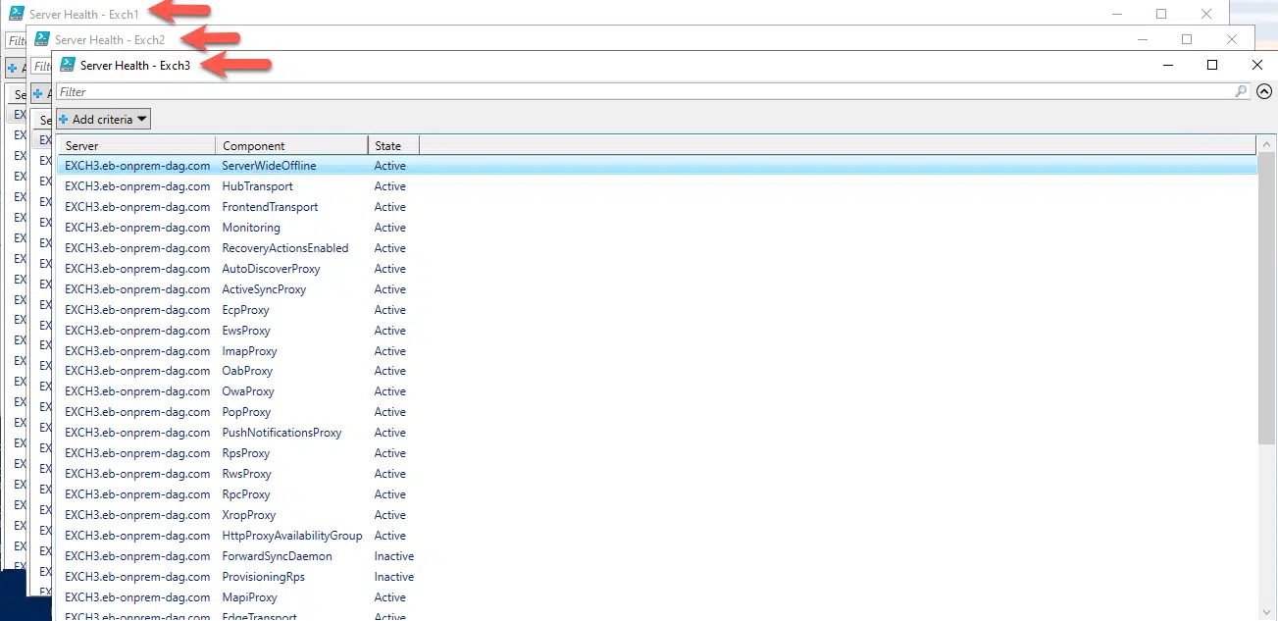Select the HubTransport component row

click(x=656, y=186)
